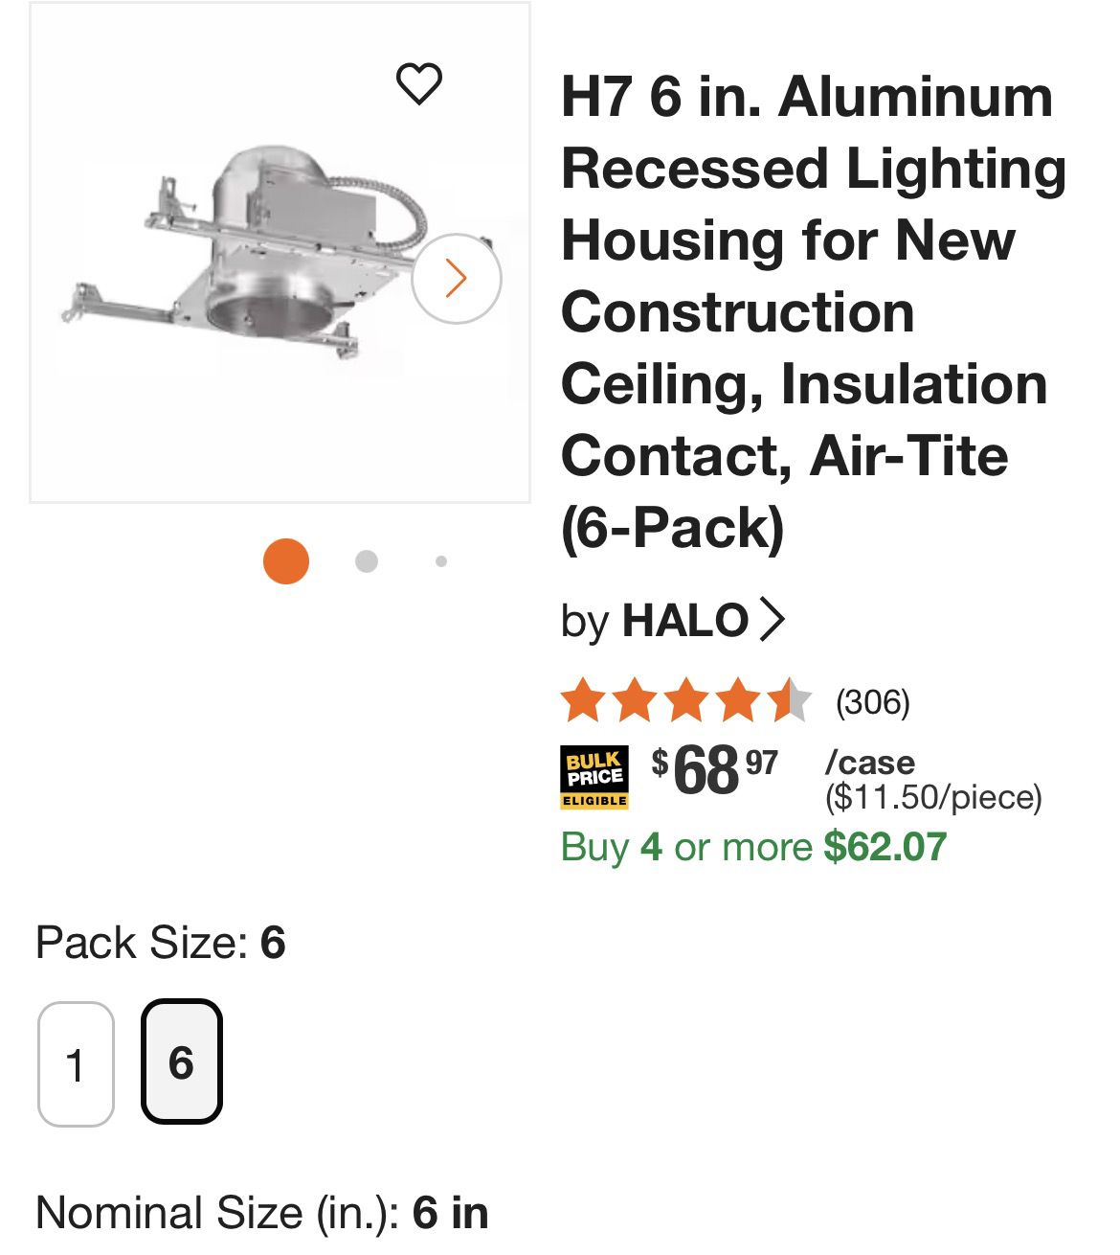
Task: Open the 306 reviews link
Action: click(872, 702)
